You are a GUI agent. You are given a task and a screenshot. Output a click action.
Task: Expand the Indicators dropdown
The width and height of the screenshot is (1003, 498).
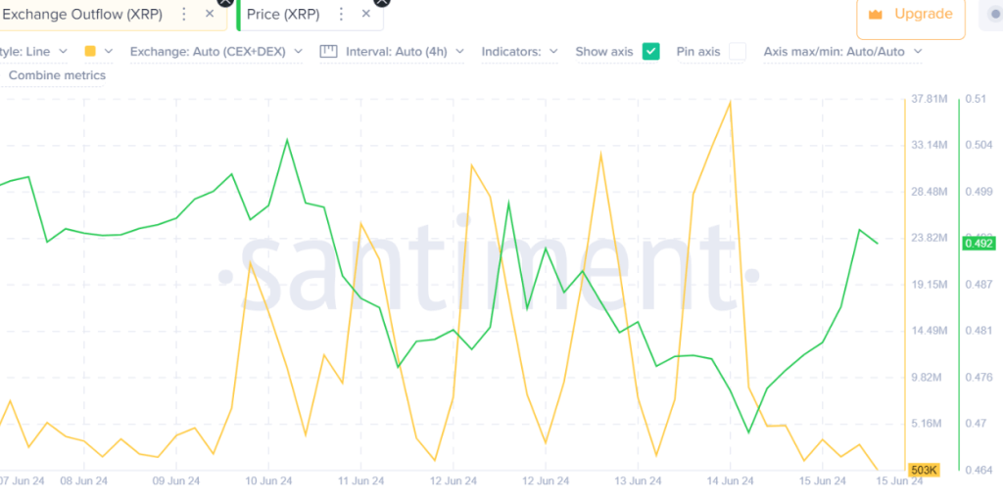tap(519, 51)
